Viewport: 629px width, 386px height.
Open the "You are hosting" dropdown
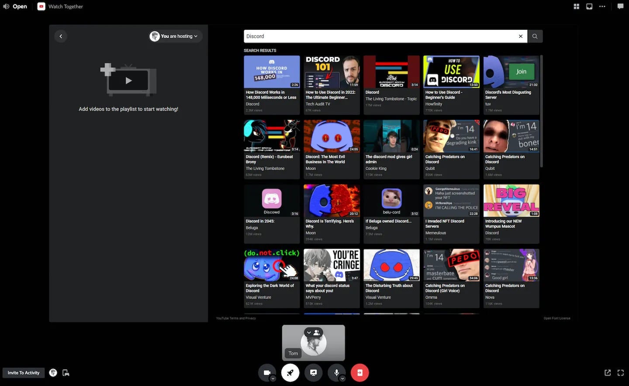[175, 36]
